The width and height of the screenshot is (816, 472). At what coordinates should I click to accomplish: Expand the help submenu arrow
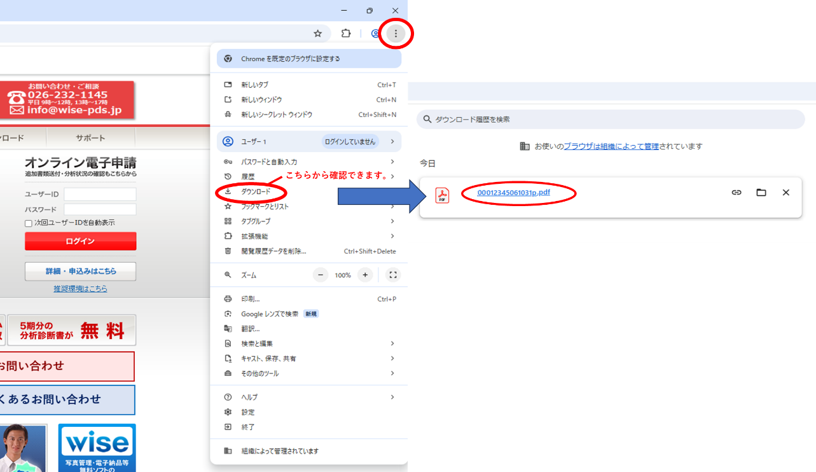click(392, 397)
